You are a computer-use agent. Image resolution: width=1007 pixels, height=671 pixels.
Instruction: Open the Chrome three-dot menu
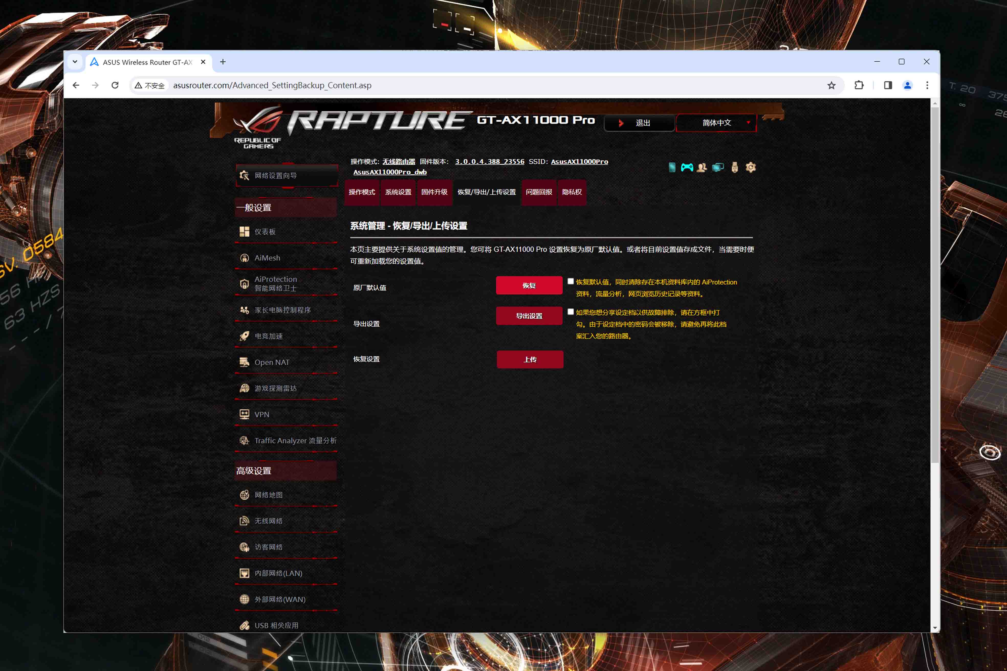pyautogui.click(x=927, y=85)
